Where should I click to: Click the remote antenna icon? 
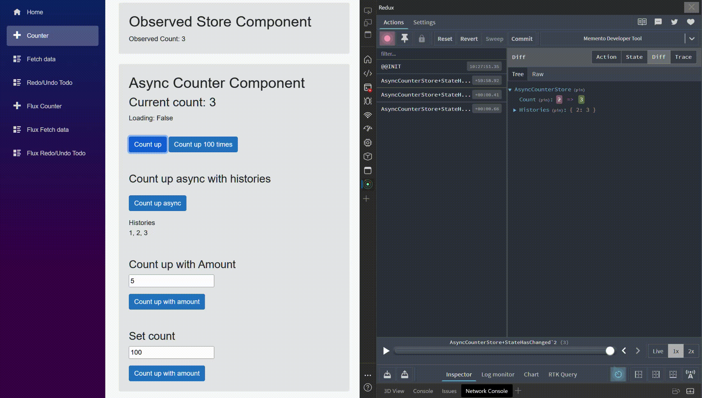pyautogui.click(x=690, y=374)
